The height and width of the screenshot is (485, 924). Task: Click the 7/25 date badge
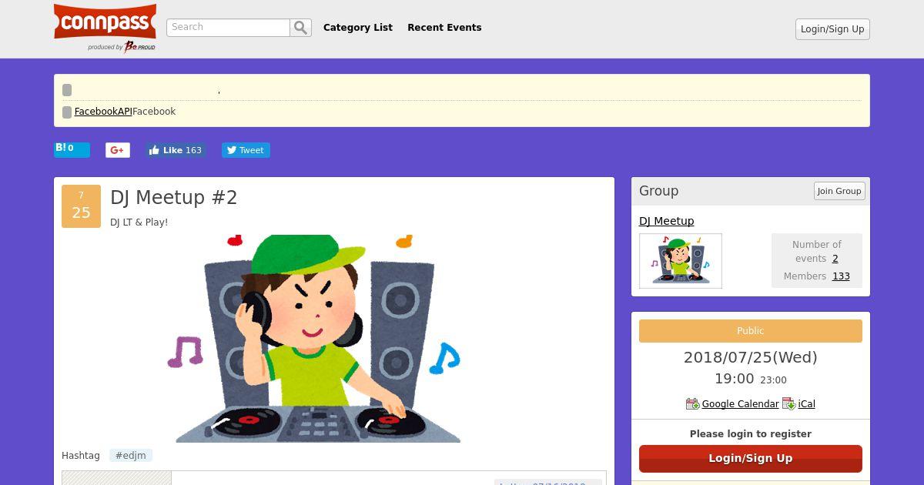pos(81,206)
